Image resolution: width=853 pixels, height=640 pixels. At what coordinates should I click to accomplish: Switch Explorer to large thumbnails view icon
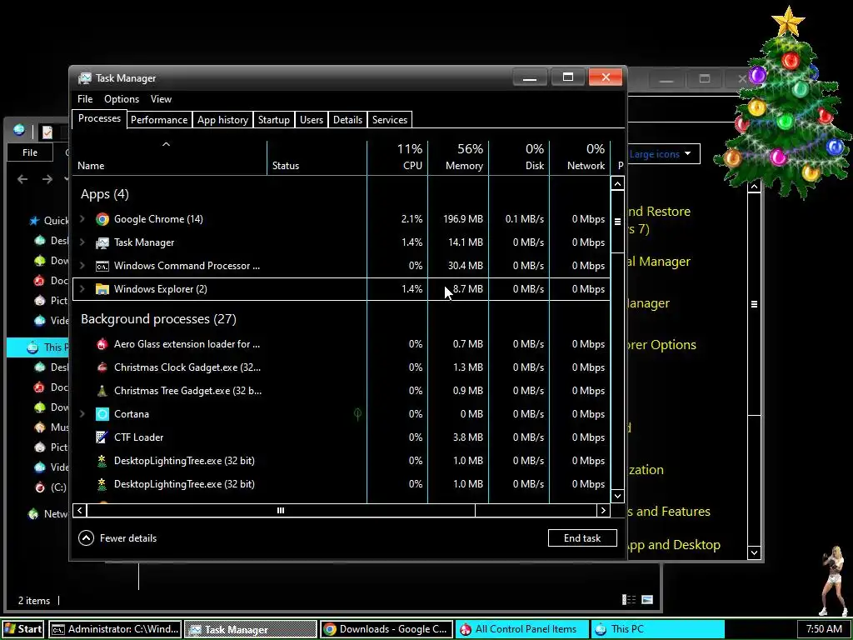point(646,600)
